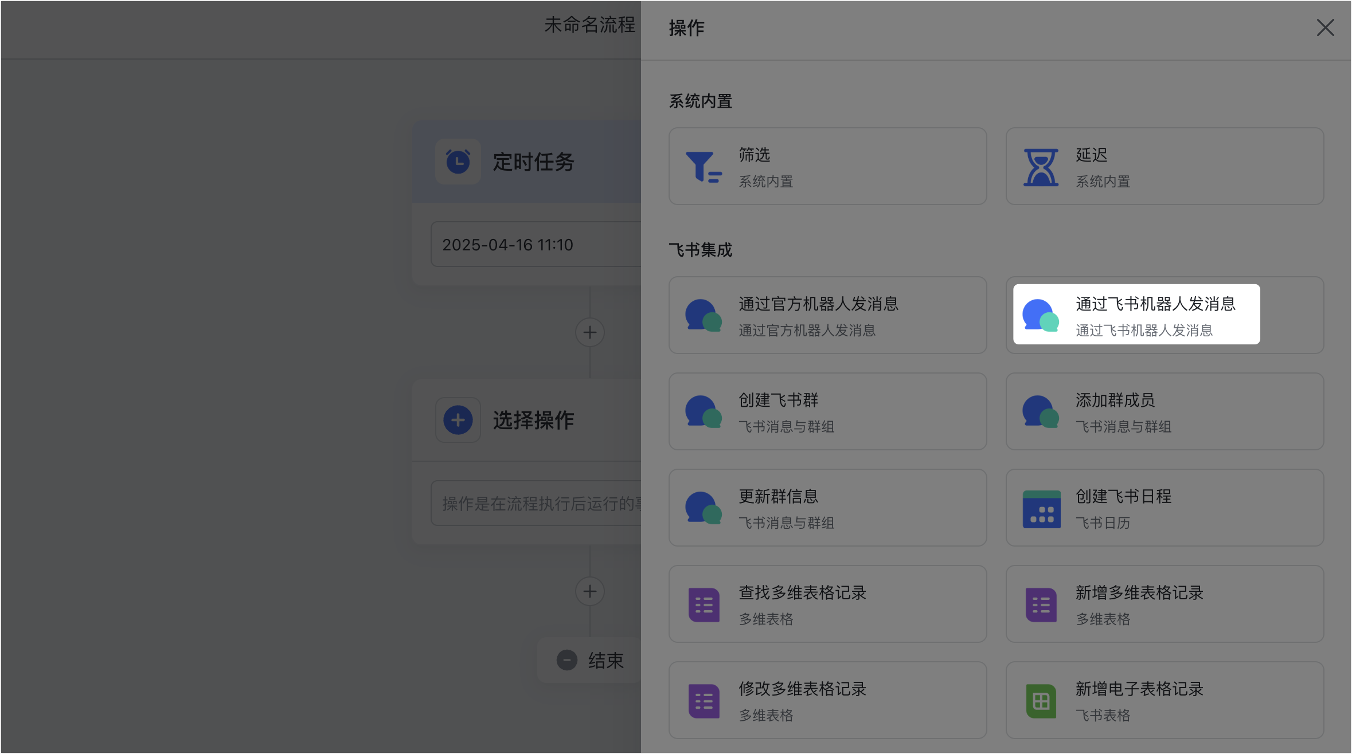Image resolution: width=1352 pixels, height=754 pixels.
Task: Click the 通过官方机器人发消息 chat bubble icon
Action: [704, 315]
